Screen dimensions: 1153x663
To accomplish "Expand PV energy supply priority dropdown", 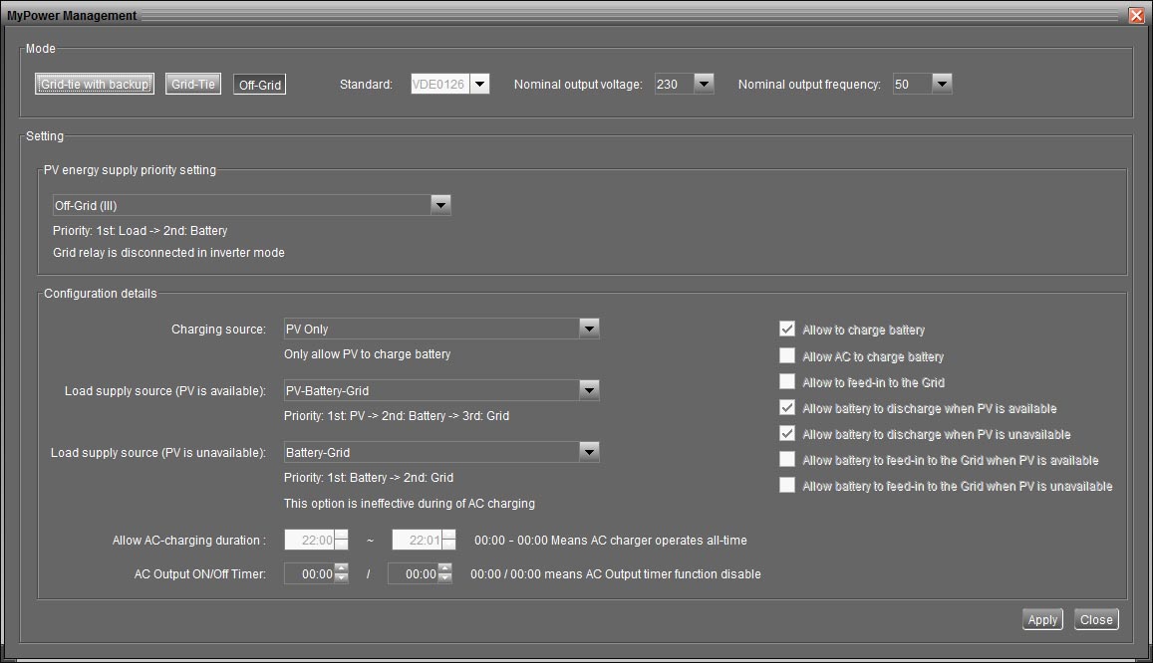I will [x=440, y=206].
